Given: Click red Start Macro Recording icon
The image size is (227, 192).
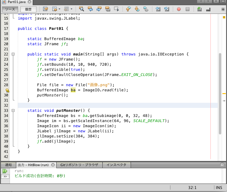Looking at the screenshot, I should tap(179, 9).
